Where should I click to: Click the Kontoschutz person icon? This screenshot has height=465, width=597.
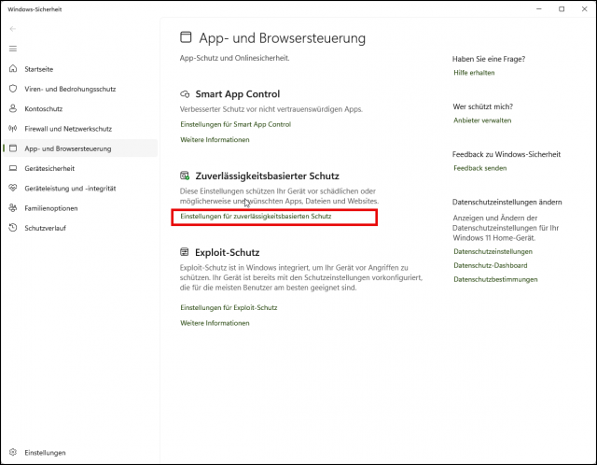[x=13, y=108]
